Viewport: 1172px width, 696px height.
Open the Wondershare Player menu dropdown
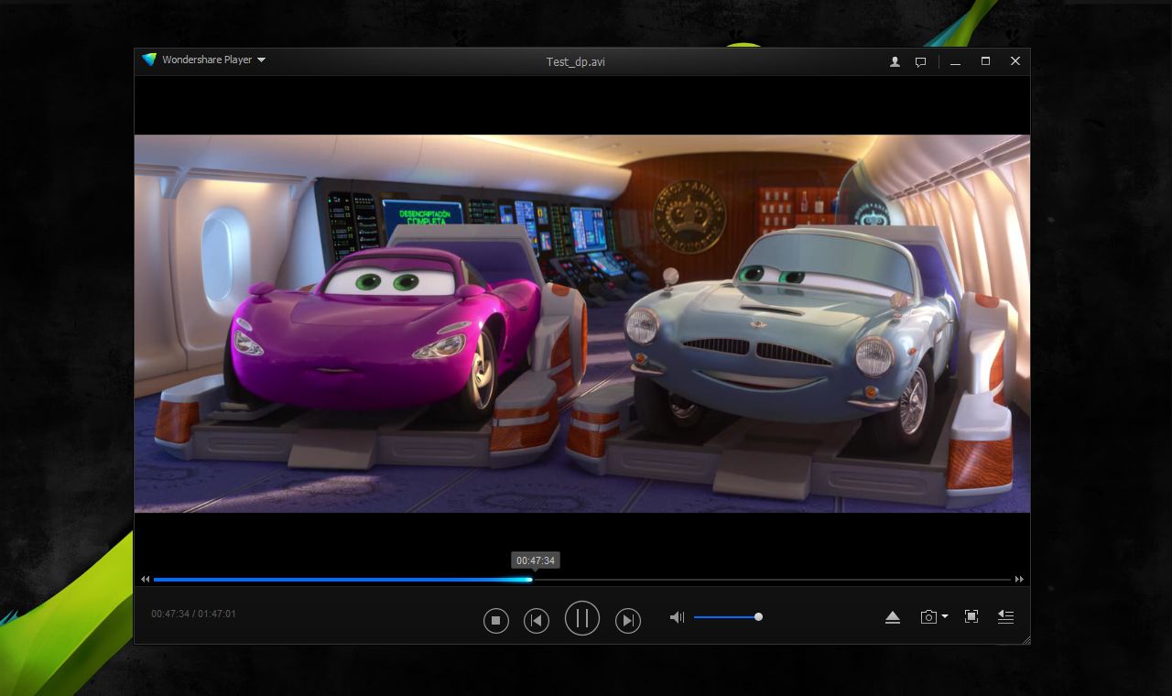click(x=261, y=60)
